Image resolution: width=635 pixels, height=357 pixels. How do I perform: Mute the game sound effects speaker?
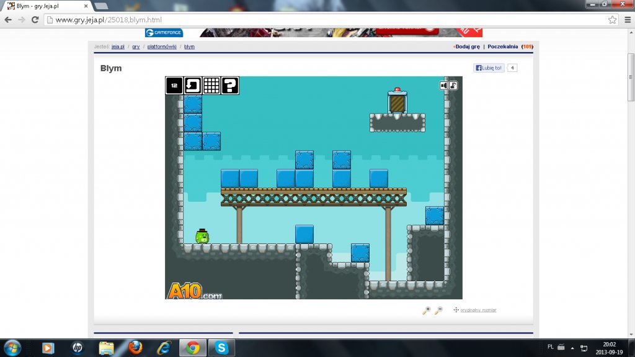(x=444, y=86)
